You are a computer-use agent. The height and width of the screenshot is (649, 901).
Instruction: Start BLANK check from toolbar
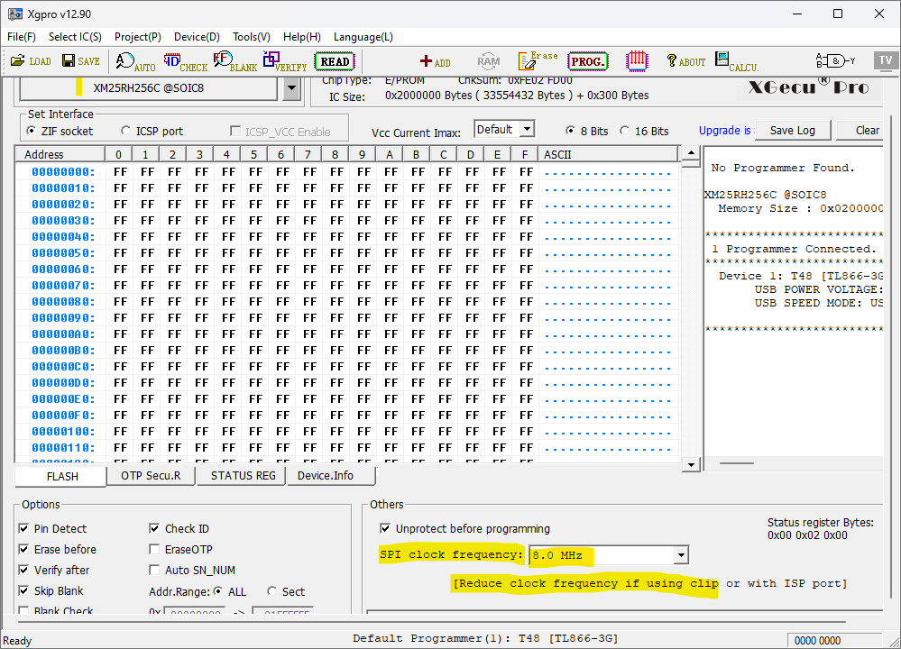click(x=234, y=62)
